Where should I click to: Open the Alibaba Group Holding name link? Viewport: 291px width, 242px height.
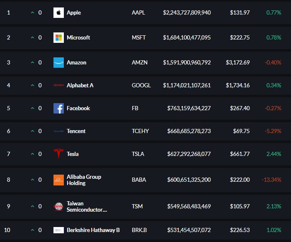point(84,180)
